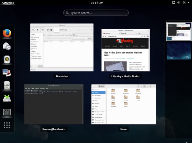Launch Shotwell photo manager from dock
Image resolution: width=192 pixels, height=143 pixels.
pyautogui.click(x=7, y=72)
